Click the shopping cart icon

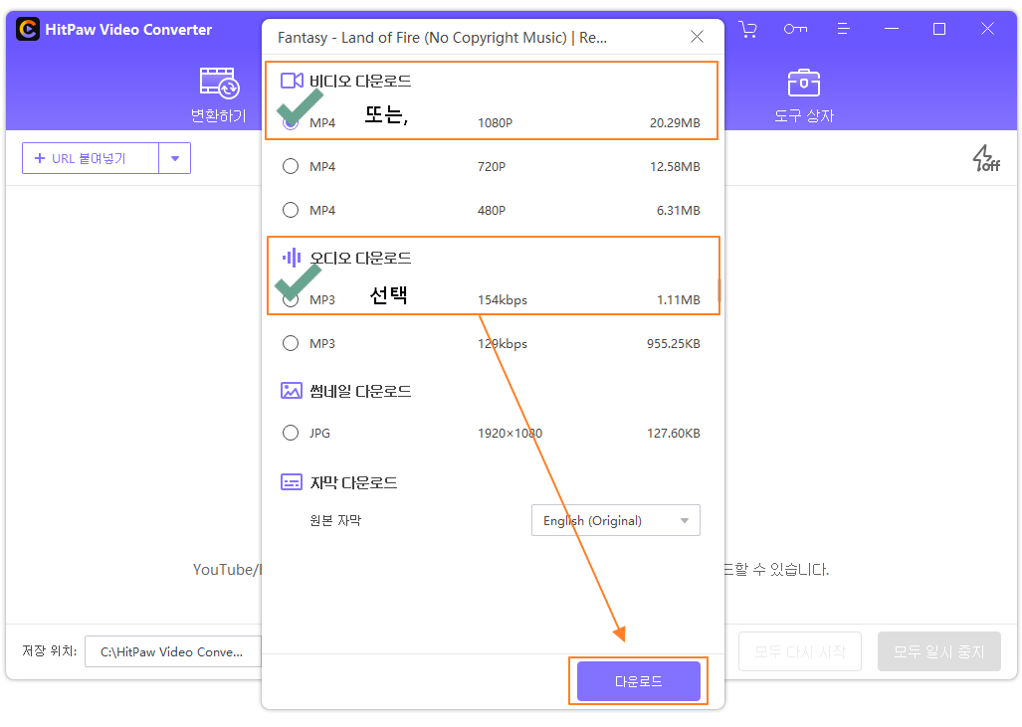click(747, 29)
